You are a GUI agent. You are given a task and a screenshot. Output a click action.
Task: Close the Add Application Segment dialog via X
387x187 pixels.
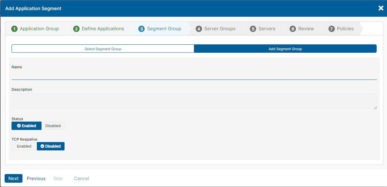(x=381, y=8)
